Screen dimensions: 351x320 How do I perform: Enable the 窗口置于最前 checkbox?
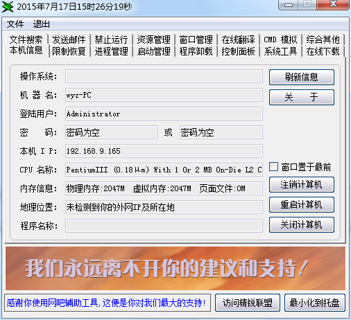click(x=274, y=167)
